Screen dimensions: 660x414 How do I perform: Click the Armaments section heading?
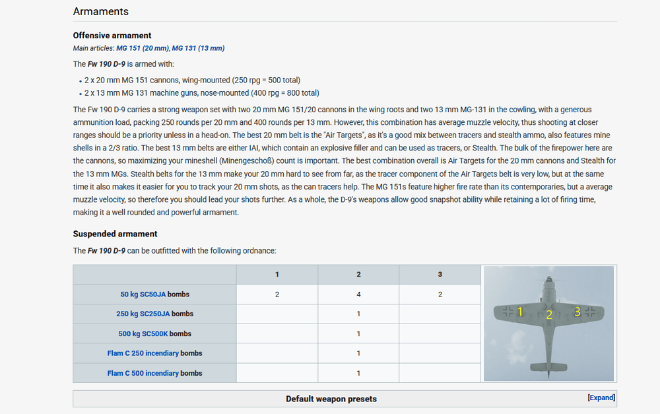tap(100, 12)
